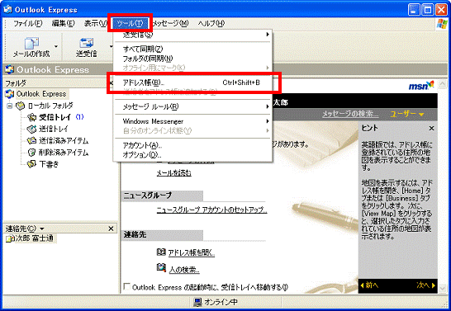Select Outlook Express root in folder tree

pos(41,94)
